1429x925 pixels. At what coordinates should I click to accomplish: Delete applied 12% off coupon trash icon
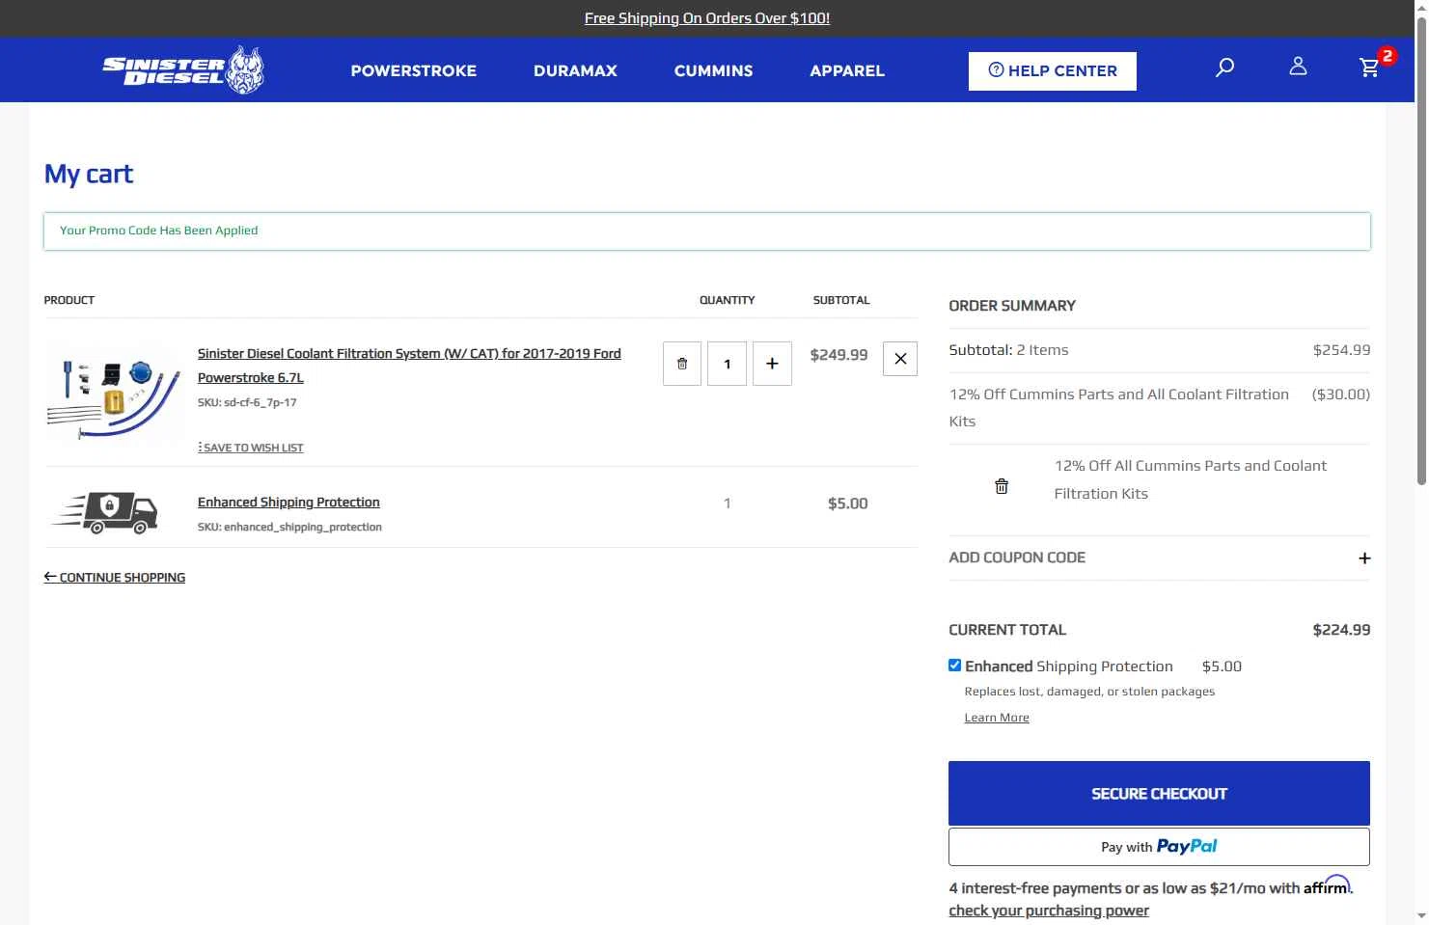pos(1002,486)
